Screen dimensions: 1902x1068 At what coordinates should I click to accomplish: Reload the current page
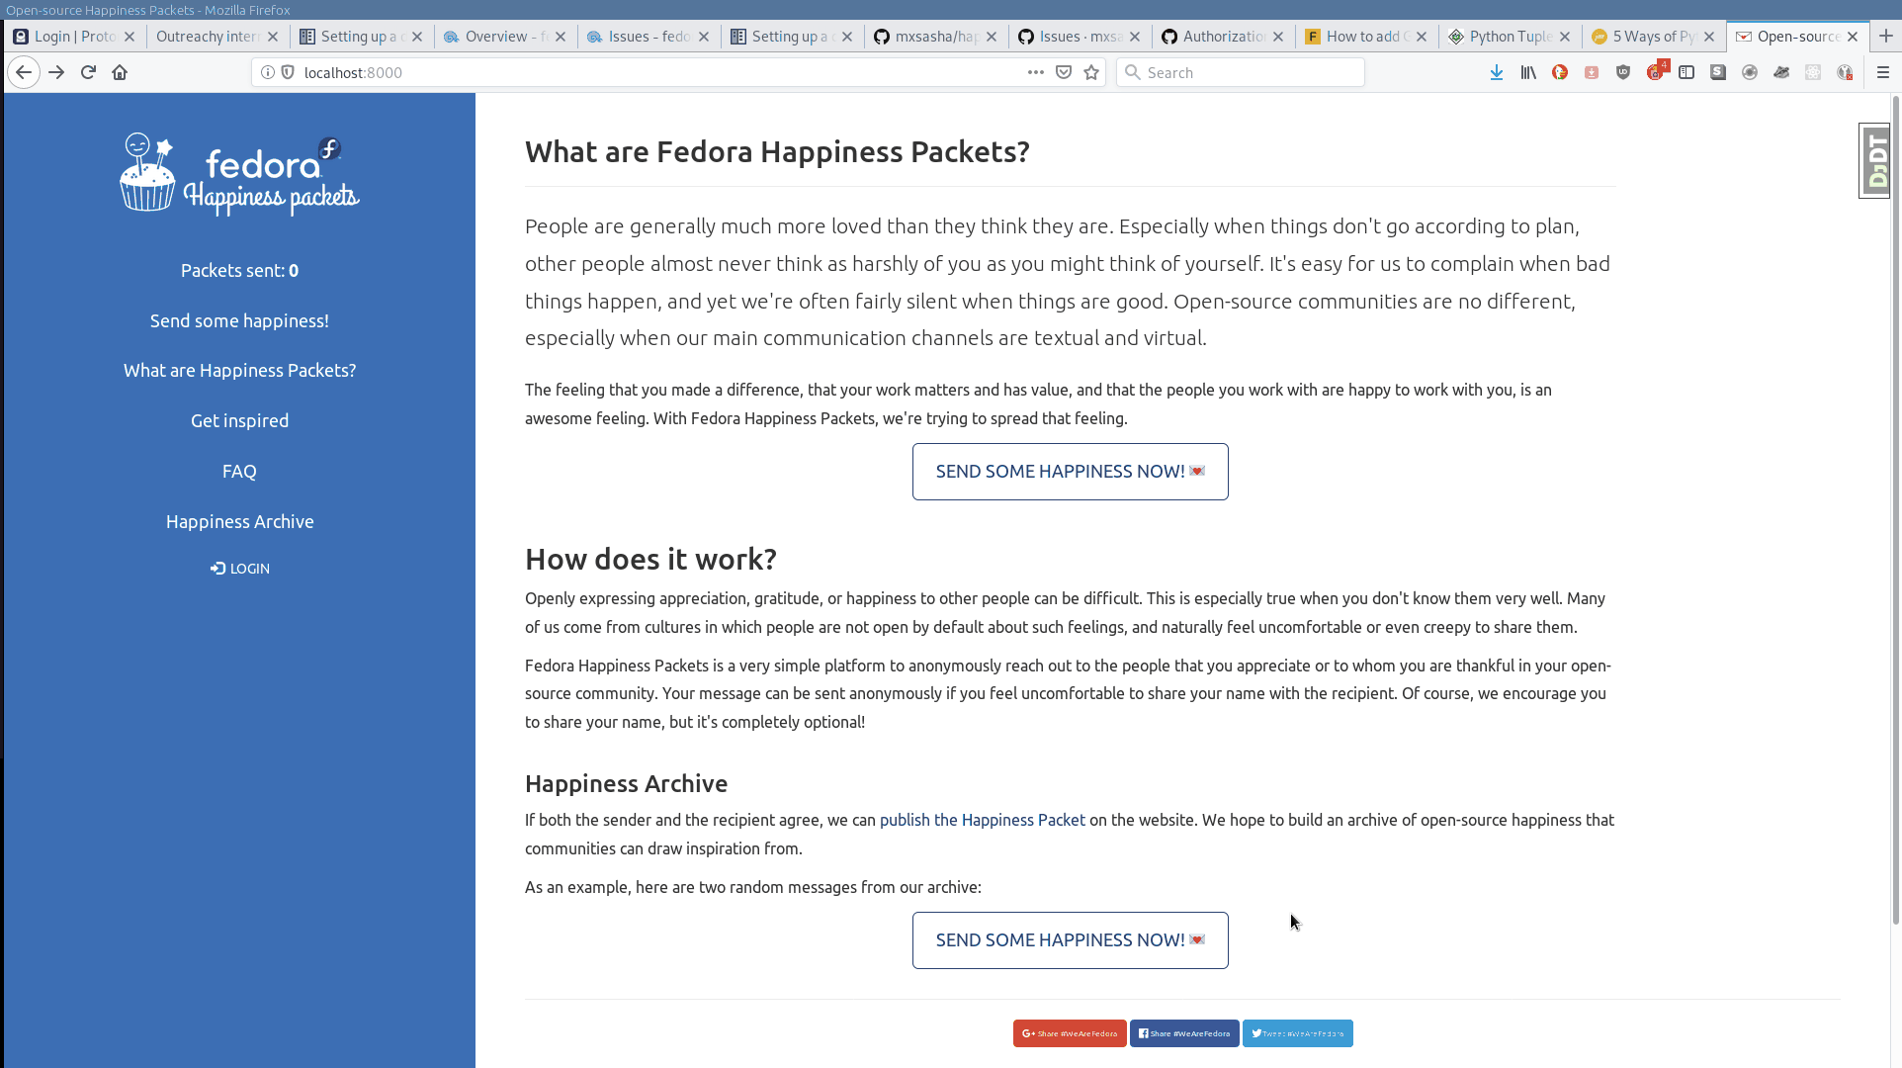(88, 72)
